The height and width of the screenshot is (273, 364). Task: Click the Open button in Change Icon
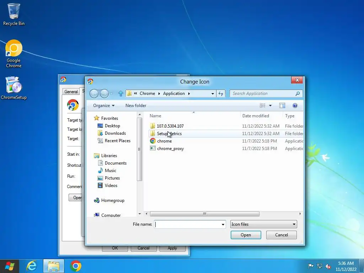point(246,235)
